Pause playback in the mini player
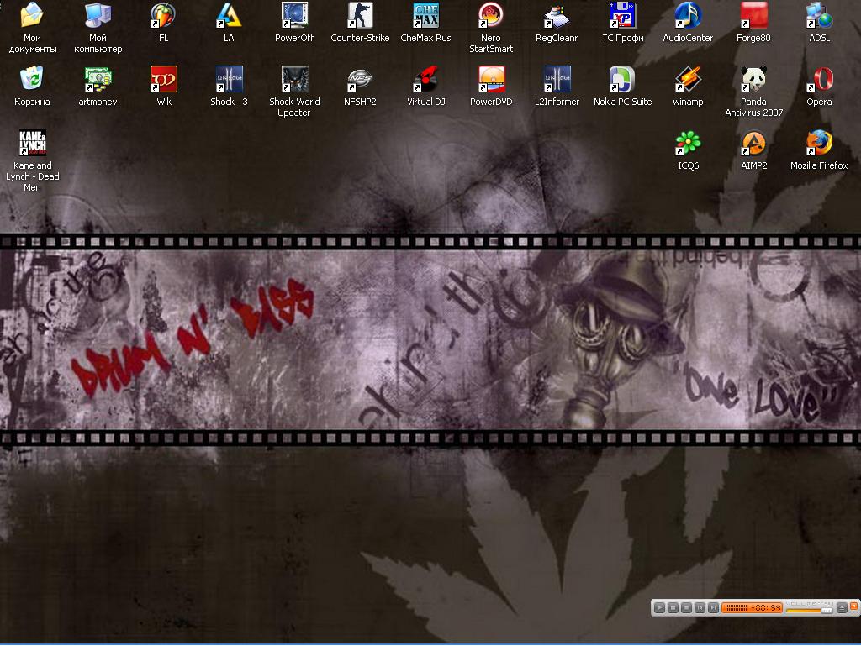Image resolution: width=861 pixels, height=672 pixels. click(x=673, y=608)
